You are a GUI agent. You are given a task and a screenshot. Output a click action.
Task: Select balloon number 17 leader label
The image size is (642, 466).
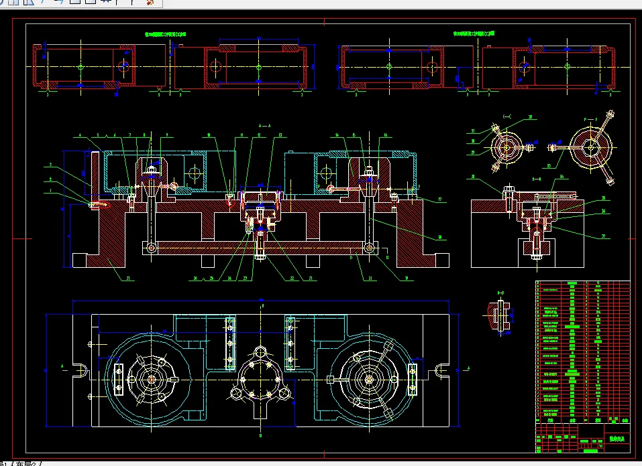click(440, 200)
